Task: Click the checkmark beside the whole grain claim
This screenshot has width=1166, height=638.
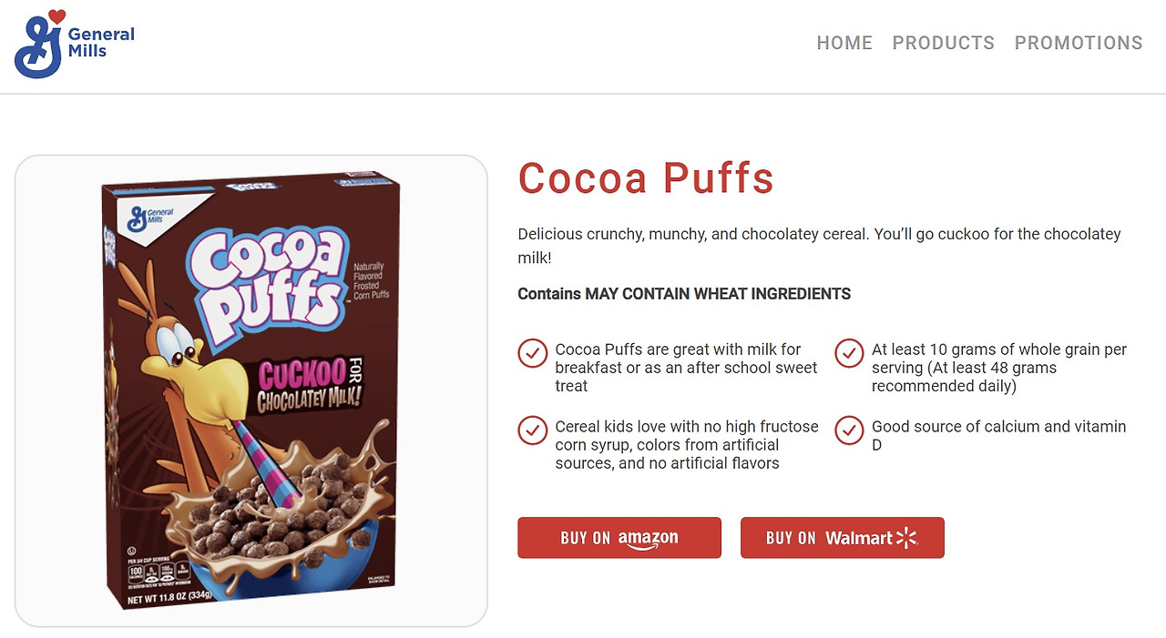Action: coord(849,353)
